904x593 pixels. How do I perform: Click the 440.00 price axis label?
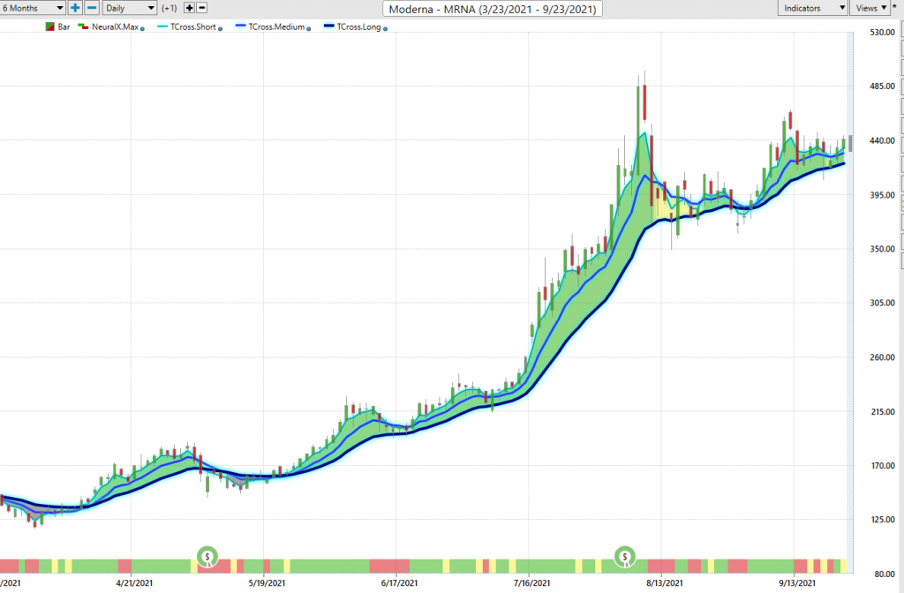click(x=882, y=140)
